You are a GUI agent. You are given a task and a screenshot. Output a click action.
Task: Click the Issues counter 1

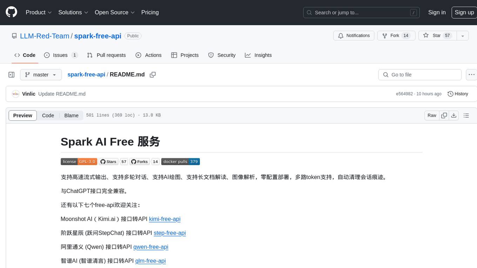(x=74, y=55)
